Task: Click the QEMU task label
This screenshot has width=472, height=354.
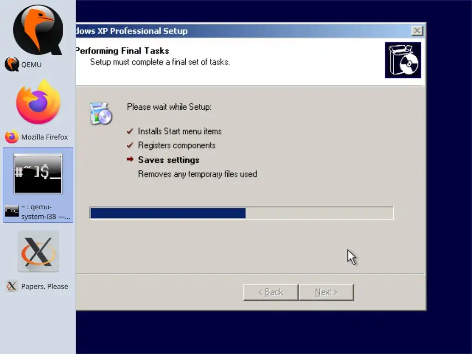Action: 31,65
